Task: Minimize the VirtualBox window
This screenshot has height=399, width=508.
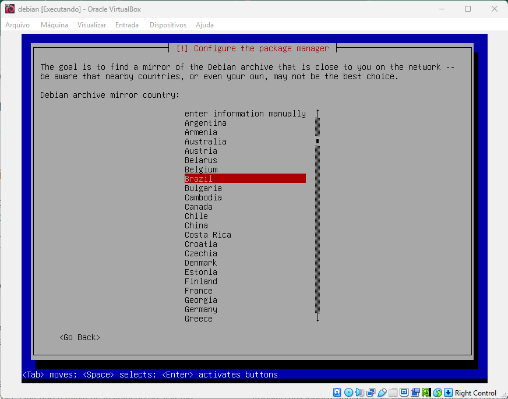Action: click(442, 9)
